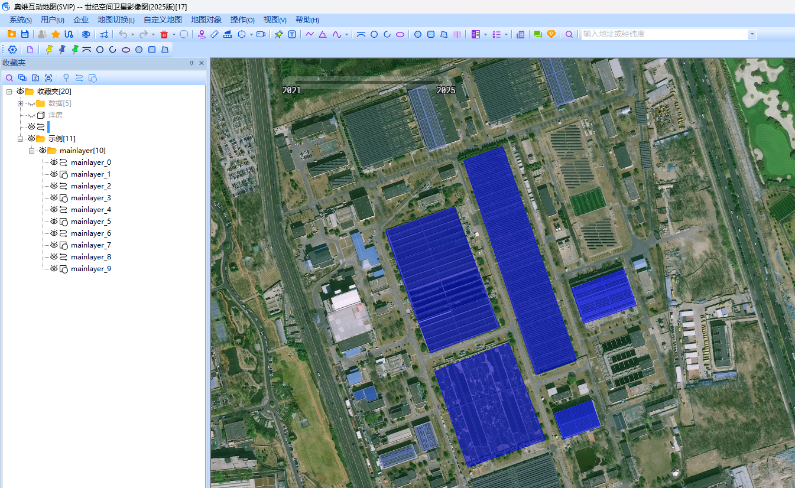Select the ruler measure tool
This screenshot has width=795, height=488.
[x=215, y=34]
